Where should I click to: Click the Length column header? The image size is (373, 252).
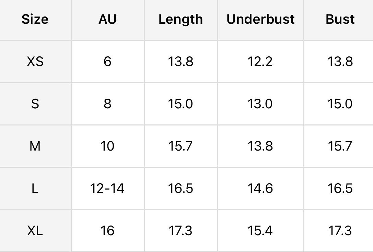180,19
